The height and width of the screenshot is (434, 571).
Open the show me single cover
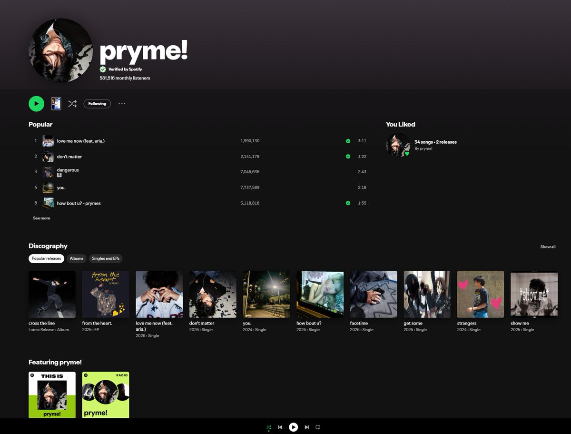pyautogui.click(x=534, y=294)
